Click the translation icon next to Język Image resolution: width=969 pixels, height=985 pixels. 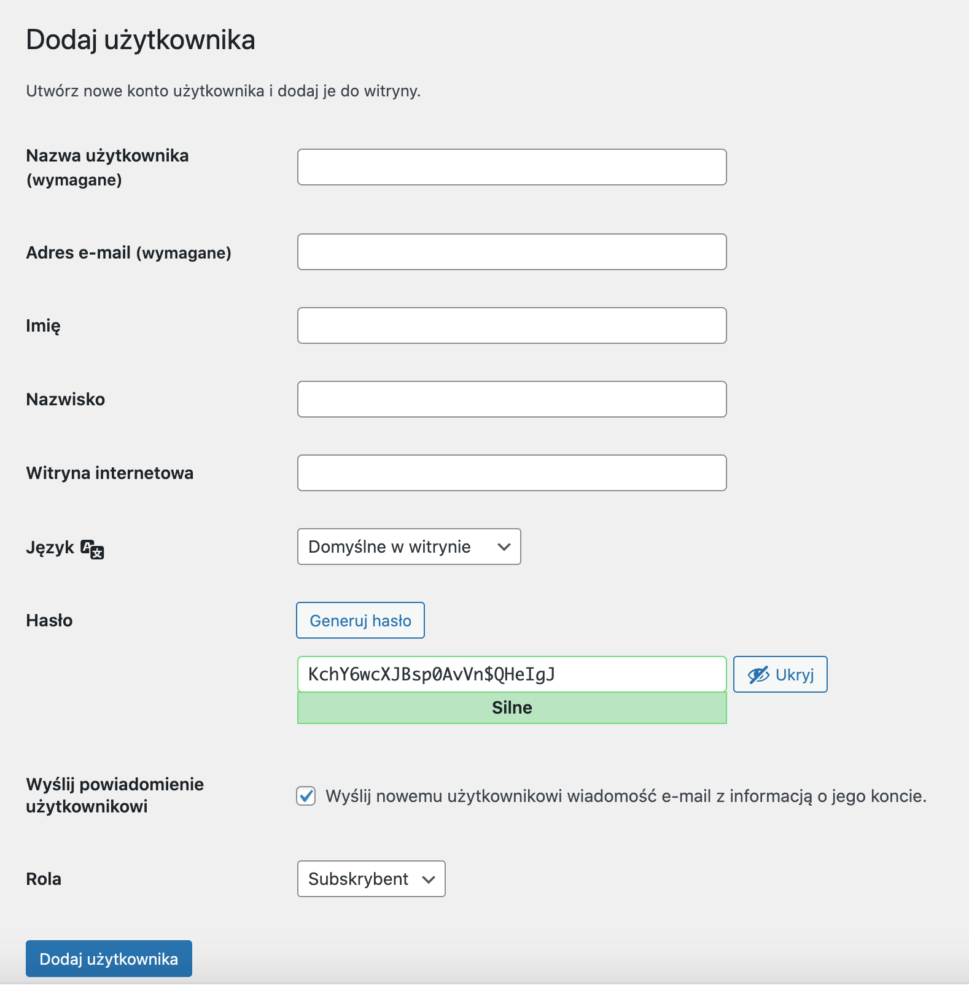tap(93, 549)
